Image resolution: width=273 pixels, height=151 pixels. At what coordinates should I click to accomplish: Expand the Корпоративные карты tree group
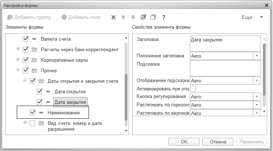coord(17,60)
